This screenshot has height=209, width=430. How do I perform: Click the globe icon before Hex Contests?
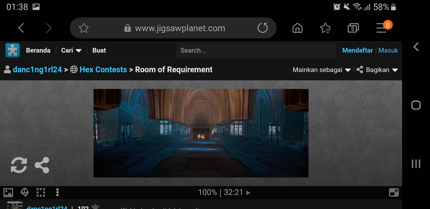tap(74, 69)
